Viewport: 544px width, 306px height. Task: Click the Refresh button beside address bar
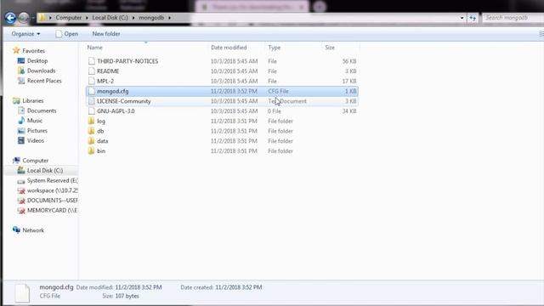(473, 18)
